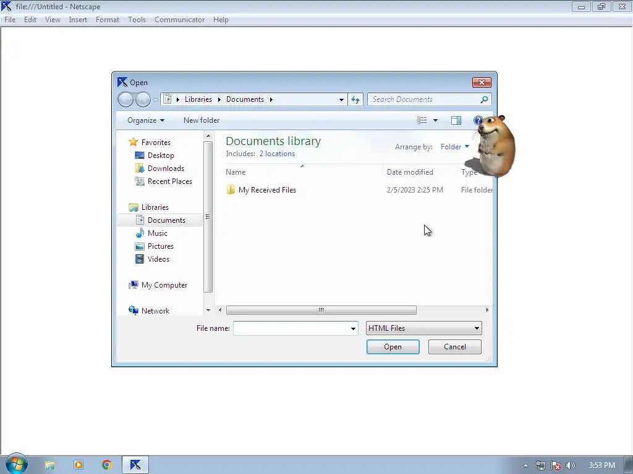Toggle the preview pane icon

pyautogui.click(x=456, y=120)
